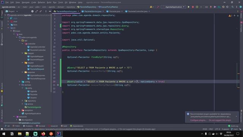Switch to PacienteService.java tab
Image resolution: width=243 pixels, height=137 pixels.
[x=93, y=11]
